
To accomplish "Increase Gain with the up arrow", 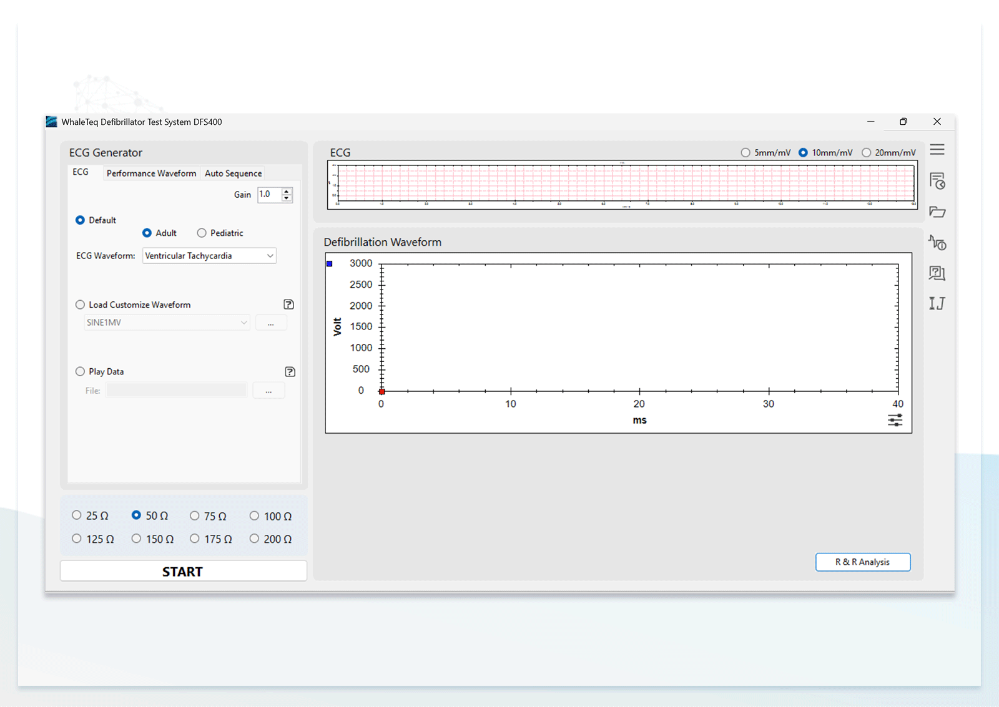I will point(287,191).
